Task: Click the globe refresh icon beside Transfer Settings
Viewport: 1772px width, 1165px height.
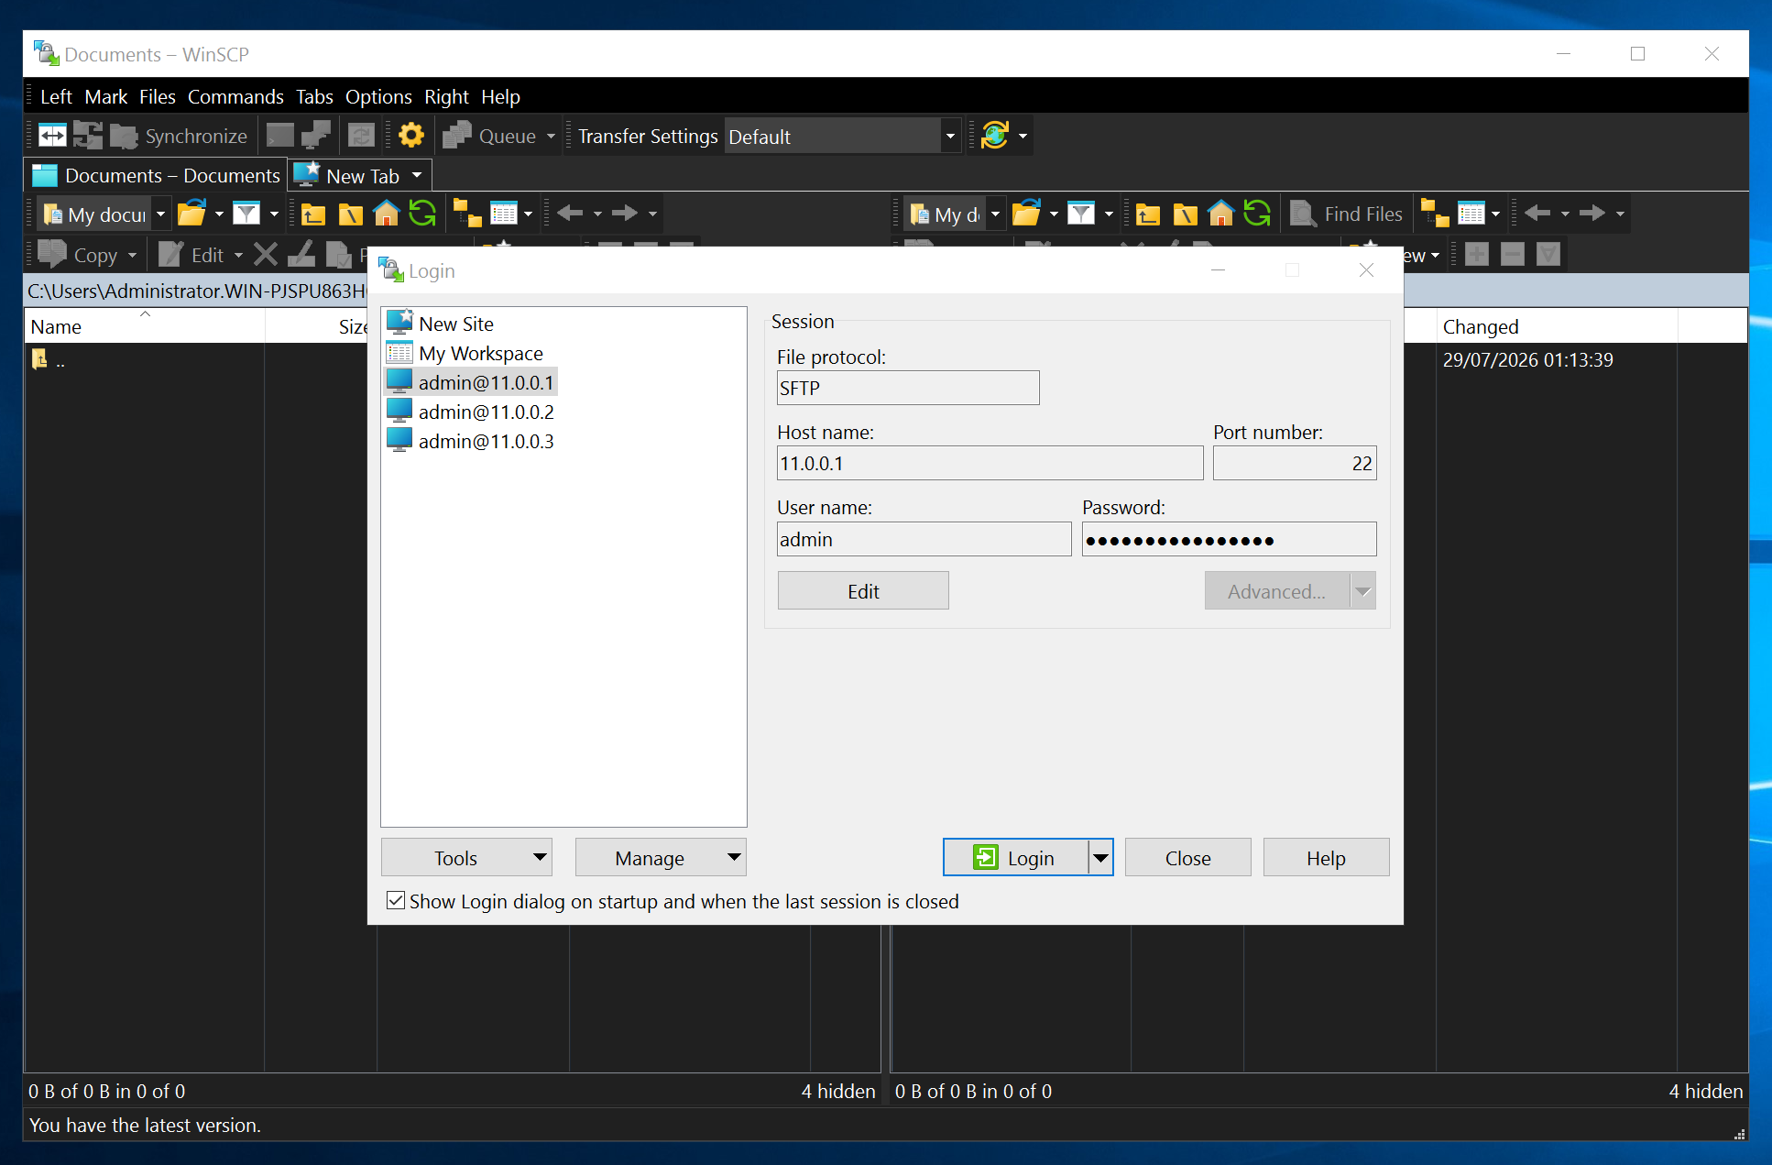Action: tap(995, 136)
